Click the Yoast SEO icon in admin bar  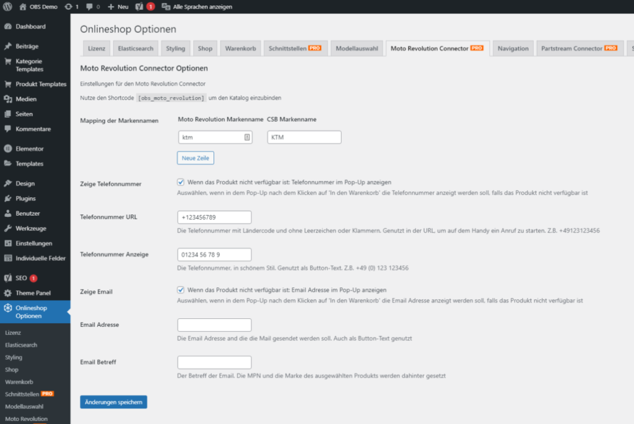pos(140,6)
